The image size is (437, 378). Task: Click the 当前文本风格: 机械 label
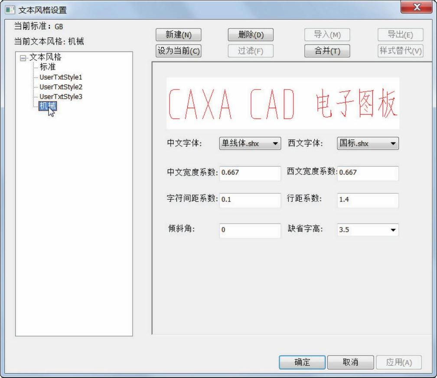coord(49,42)
